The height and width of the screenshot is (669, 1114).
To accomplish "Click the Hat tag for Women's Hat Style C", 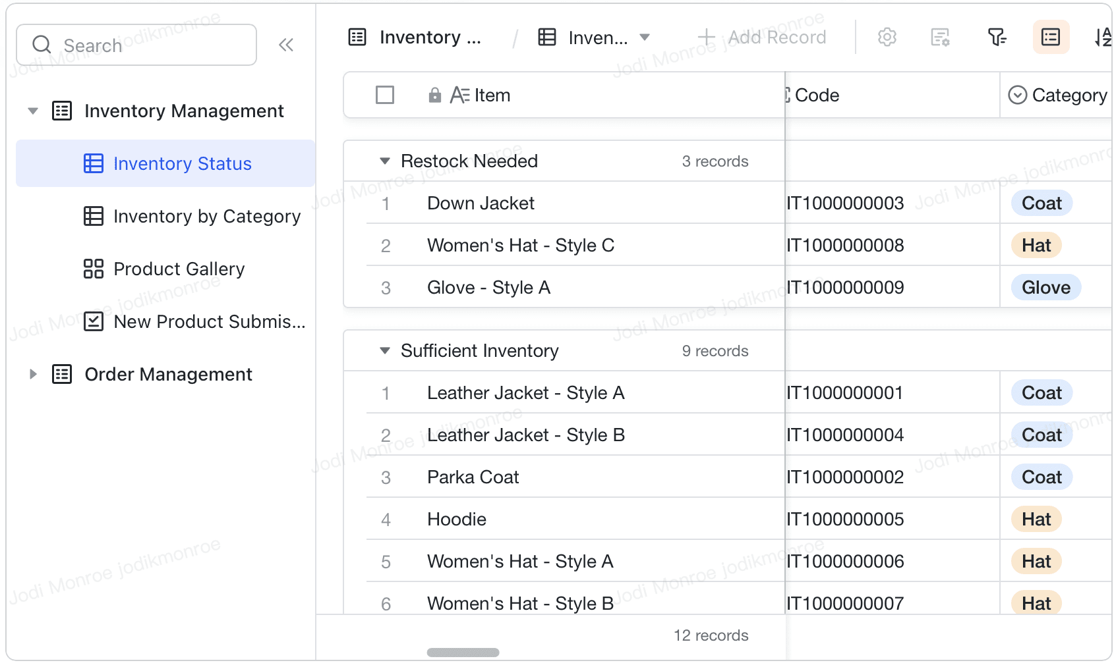I will (1036, 245).
